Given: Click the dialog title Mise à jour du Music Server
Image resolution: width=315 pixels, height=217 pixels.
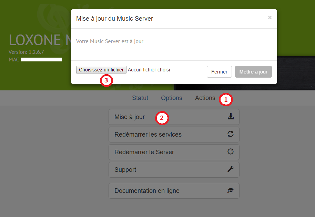Looking at the screenshot, I should click(x=114, y=19).
